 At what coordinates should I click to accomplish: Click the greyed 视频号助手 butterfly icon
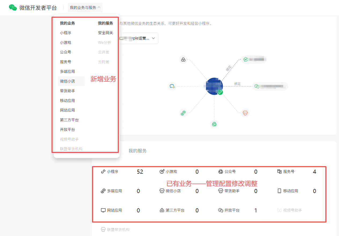(279, 210)
